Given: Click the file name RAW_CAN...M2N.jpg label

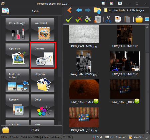Looking at the screenshot, I should pyautogui.click(x=84, y=46).
